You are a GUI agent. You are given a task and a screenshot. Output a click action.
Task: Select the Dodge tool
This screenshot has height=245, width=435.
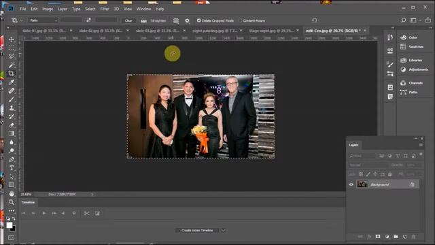coord(12,151)
